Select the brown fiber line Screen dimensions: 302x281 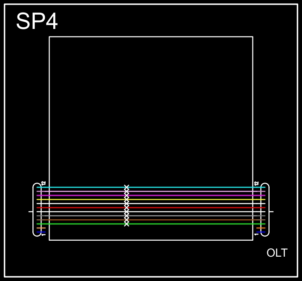coord(189,220)
